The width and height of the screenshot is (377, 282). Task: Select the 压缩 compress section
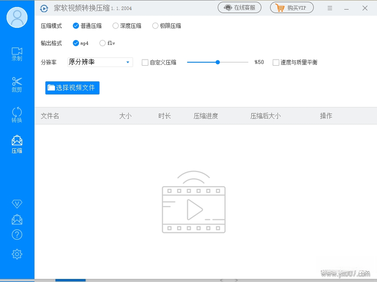[17, 145]
